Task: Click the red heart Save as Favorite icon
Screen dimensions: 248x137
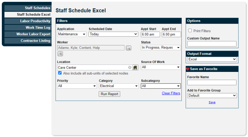Action: point(188,69)
